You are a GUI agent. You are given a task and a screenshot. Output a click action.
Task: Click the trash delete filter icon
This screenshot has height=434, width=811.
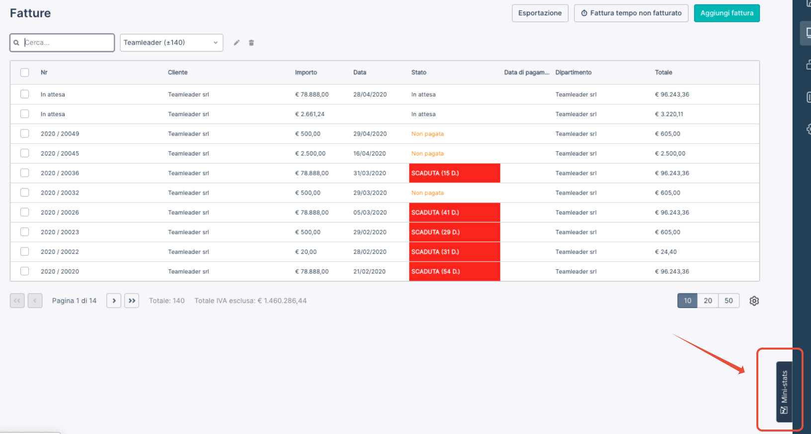coord(251,43)
